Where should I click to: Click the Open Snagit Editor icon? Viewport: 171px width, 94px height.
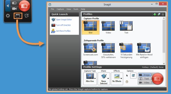point(53,20)
